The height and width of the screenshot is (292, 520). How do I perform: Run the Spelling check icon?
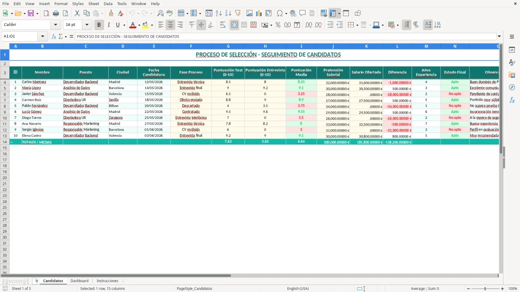(x=170, y=13)
